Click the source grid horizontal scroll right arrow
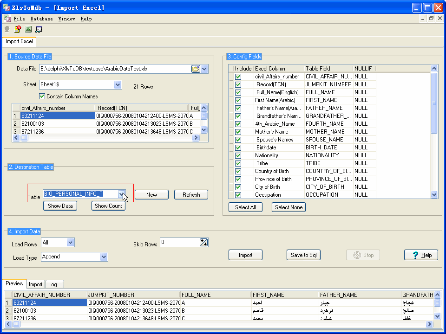This screenshot has height=334, width=446. click(196, 138)
